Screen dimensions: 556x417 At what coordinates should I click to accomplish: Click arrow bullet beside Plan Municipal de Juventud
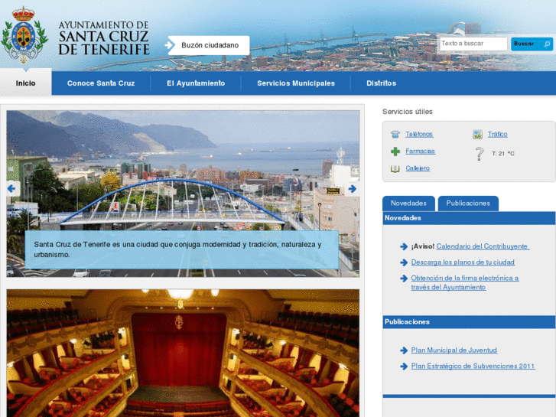tap(404, 350)
